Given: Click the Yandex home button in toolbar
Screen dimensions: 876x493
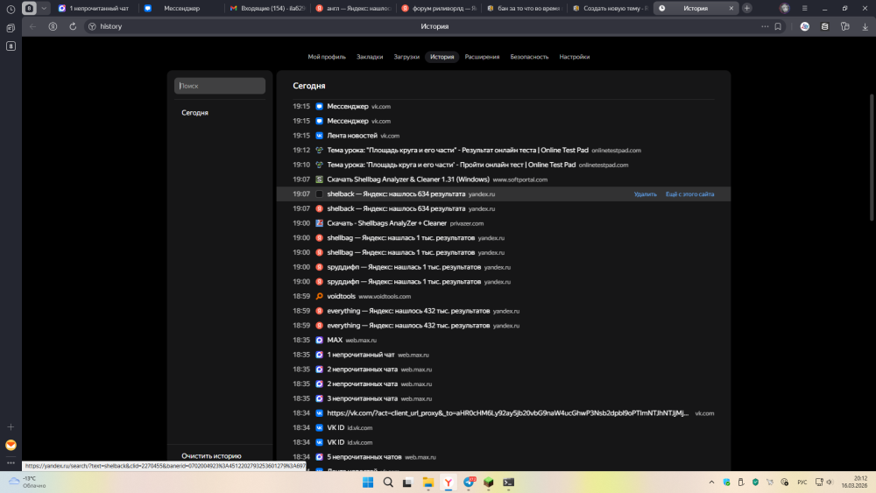Looking at the screenshot, I should click(53, 26).
